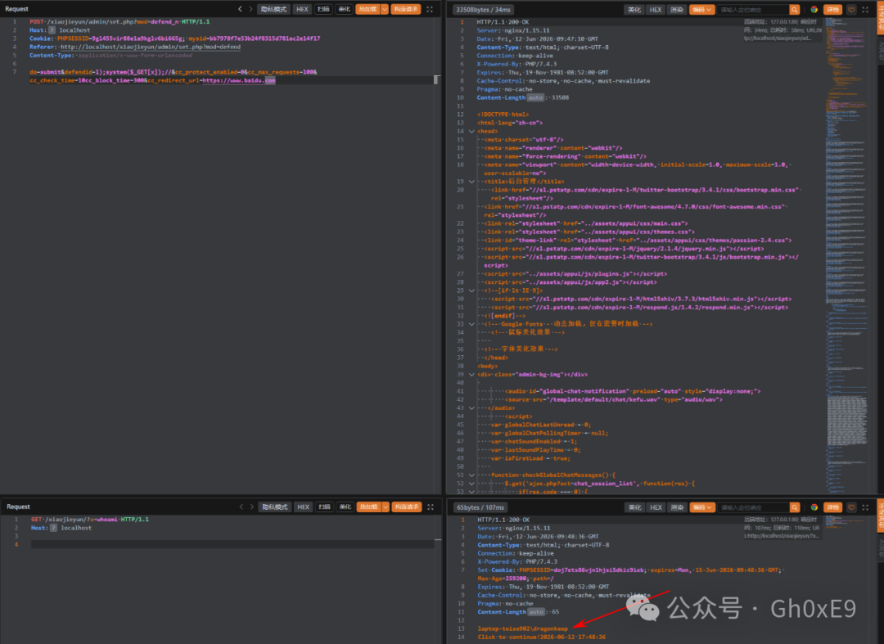The image size is (884, 644).
Task: Click the Referer URL localhost set.php?mod=defend
Action: click(x=151, y=47)
